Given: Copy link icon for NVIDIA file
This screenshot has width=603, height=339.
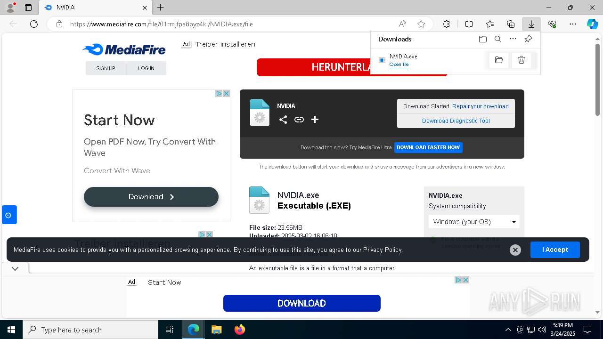Looking at the screenshot, I should 299,120.
